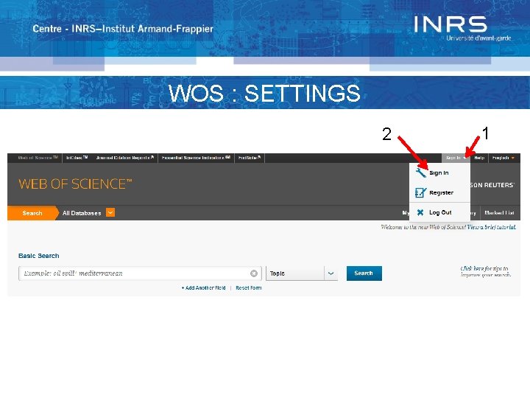Open the InCites top bar tab
The height and width of the screenshot is (398, 530).
coord(77,158)
